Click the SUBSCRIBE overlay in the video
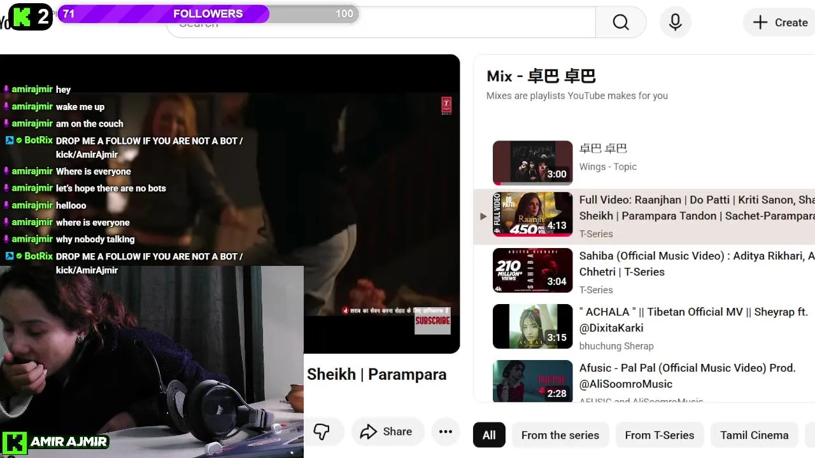The image size is (815, 458). click(x=432, y=321)
